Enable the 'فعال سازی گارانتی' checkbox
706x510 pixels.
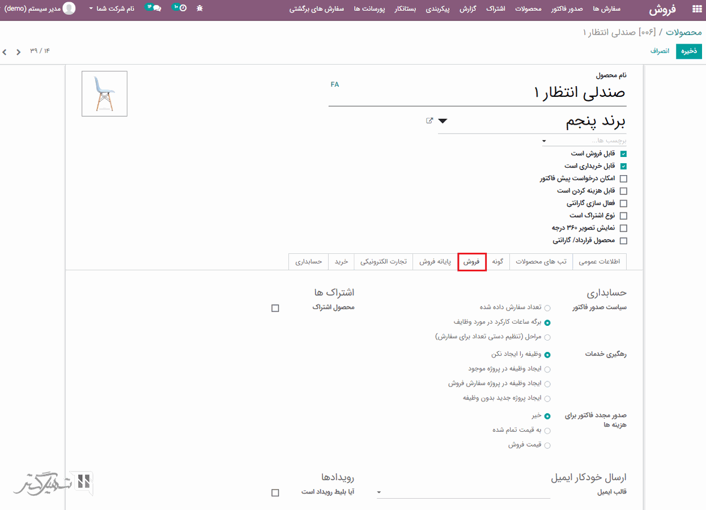tap(623, 203)
